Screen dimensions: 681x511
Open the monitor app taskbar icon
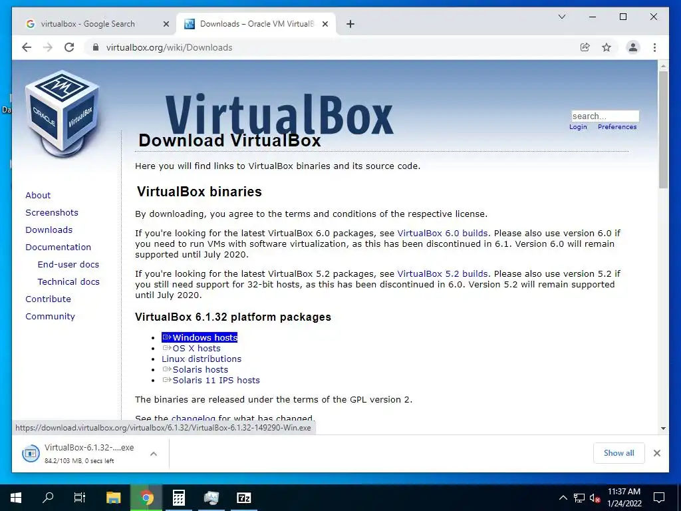click(x=211, y=498)
